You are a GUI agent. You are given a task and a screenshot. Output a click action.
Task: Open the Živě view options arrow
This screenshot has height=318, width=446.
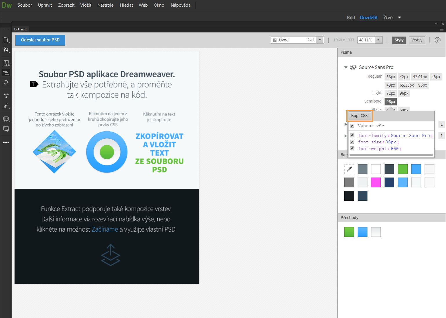[x=399, y=17]
